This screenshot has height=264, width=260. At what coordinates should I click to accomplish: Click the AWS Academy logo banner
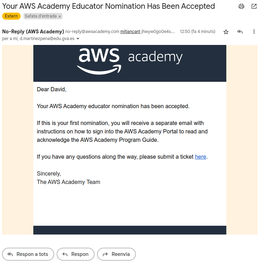130,62
